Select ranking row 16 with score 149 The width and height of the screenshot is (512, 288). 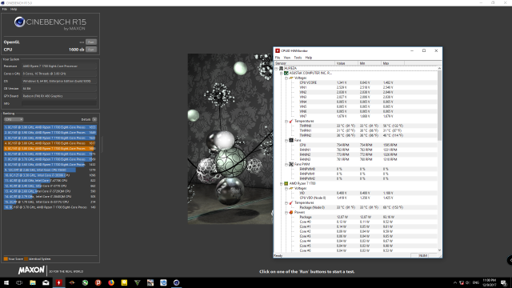point(50,207)
